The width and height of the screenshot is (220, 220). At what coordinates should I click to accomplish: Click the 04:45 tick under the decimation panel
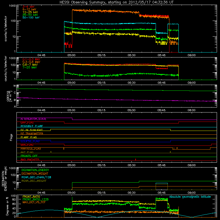coord(42,193)
